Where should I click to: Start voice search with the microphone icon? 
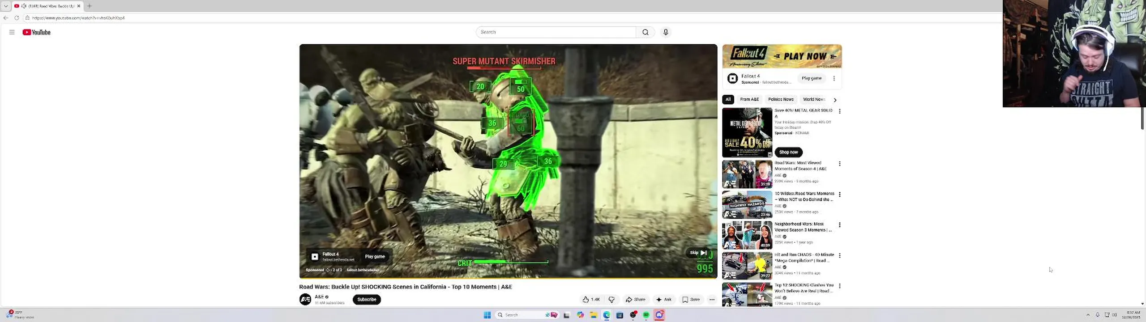click(x=666, y=32)
